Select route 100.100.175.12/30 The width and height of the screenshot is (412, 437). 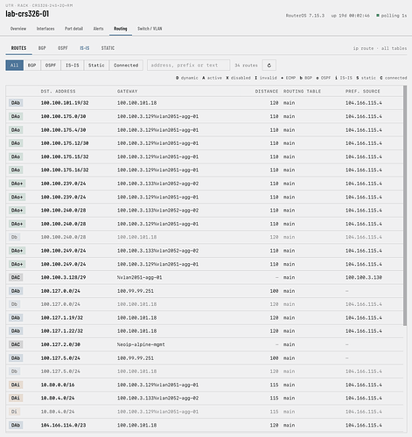[205, 143]
